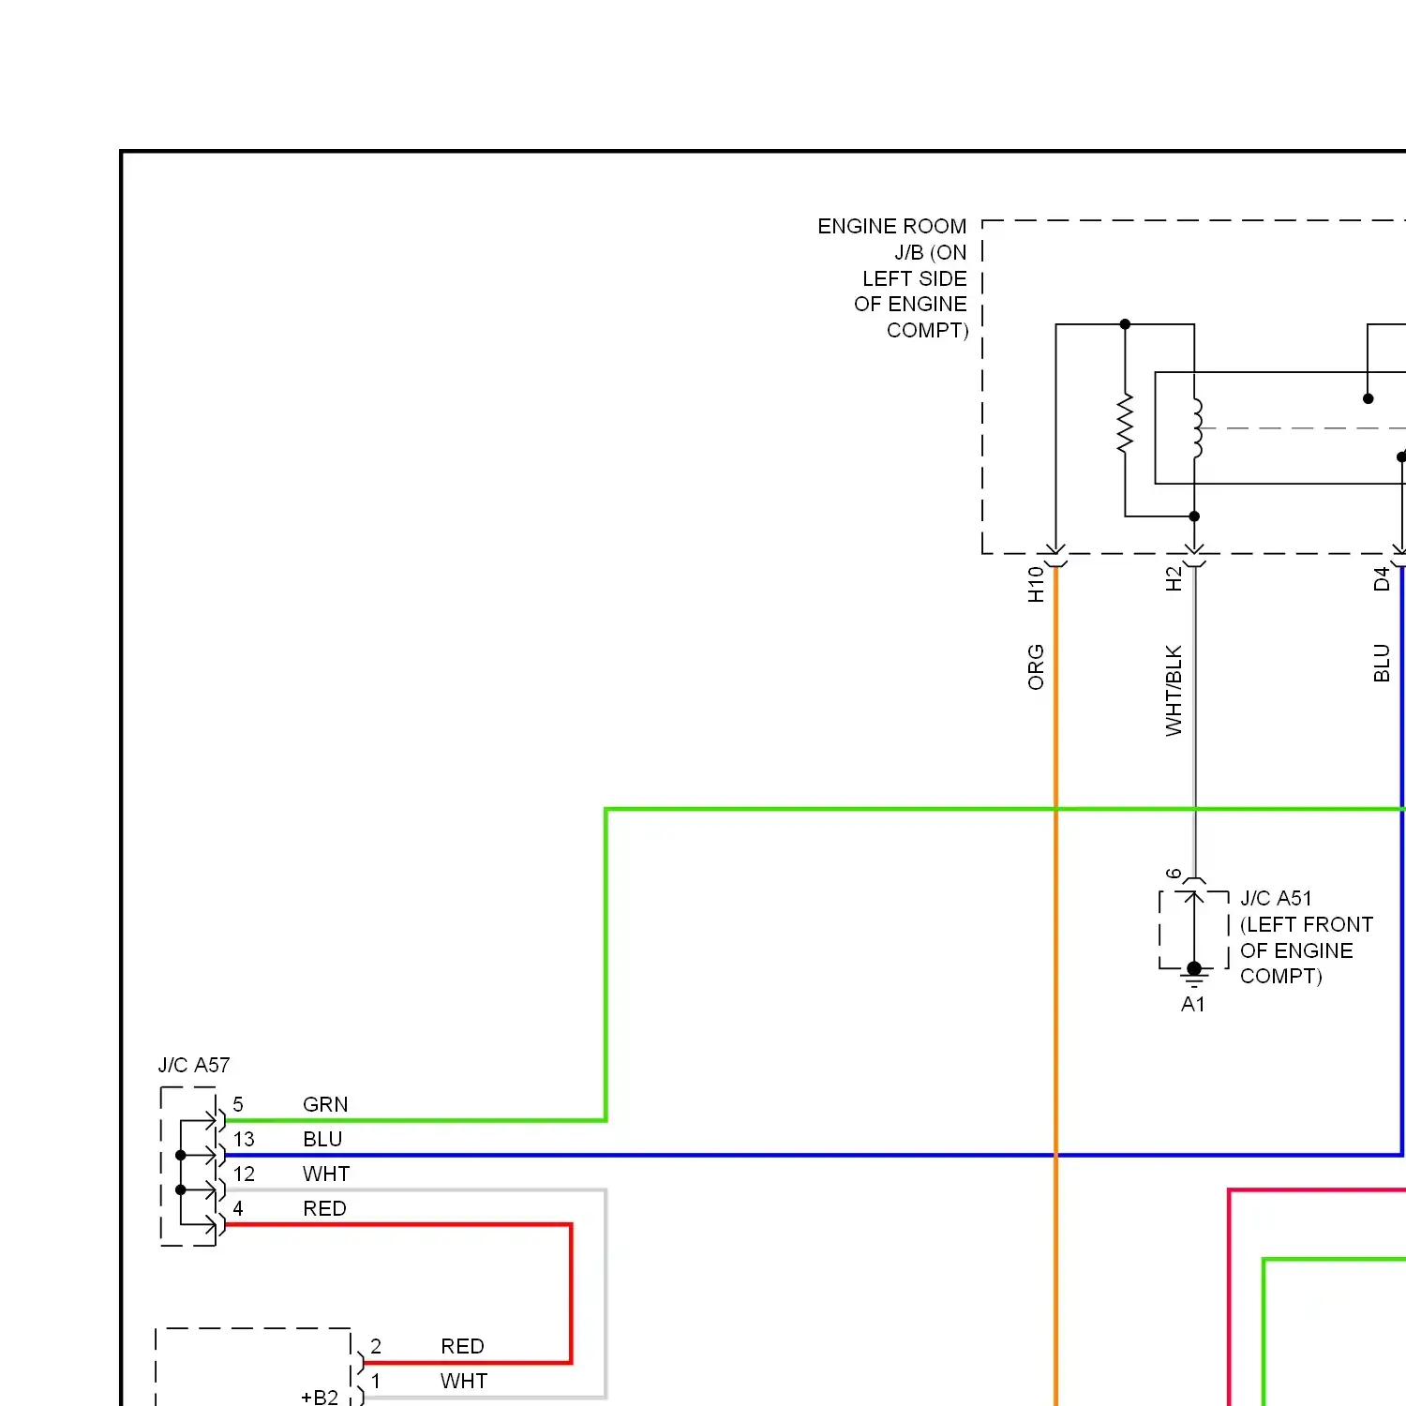Click the ORG wire color label
The width and height of the screenshot is (1406, 1406).
(x=1036, y=667)
